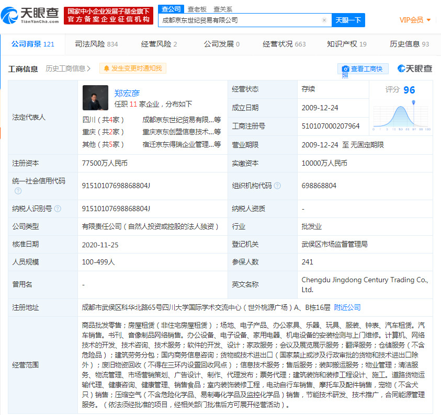Viewport: 441px width, 415px height.
Task: Click 其他（共5家） row text
Action: (103, 144)
